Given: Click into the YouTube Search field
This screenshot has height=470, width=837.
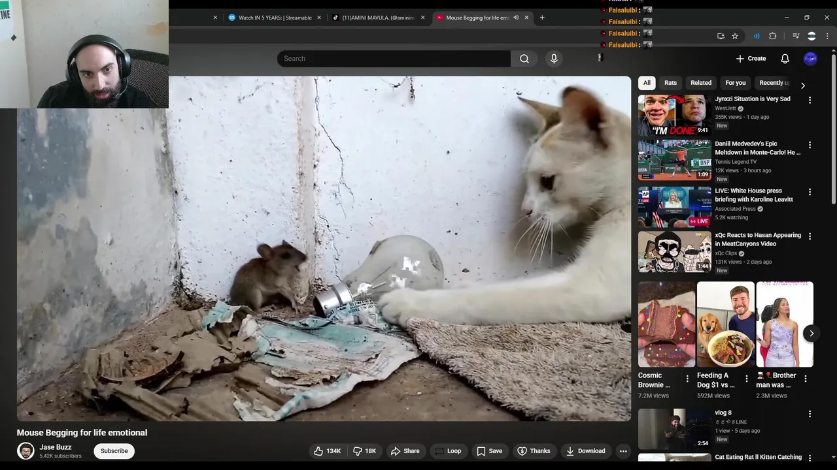Looking at the screenshot, I should tap(394, 59).
